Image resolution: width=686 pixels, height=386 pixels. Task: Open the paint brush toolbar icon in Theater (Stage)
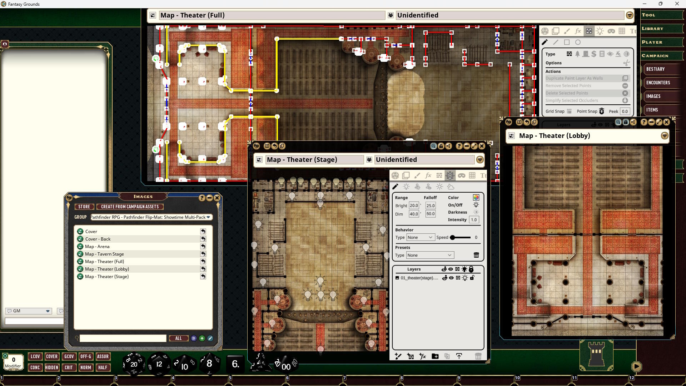(417, 175)
